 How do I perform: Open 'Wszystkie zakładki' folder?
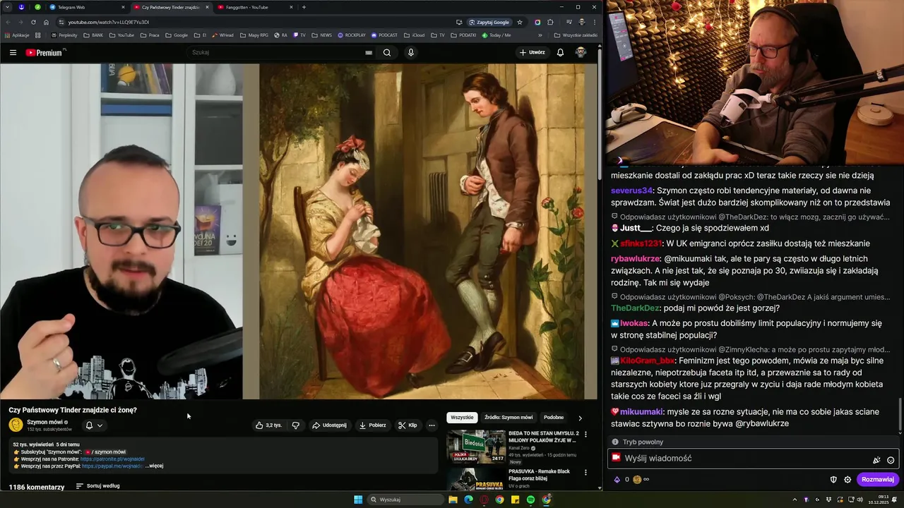[x=576, y=35]
